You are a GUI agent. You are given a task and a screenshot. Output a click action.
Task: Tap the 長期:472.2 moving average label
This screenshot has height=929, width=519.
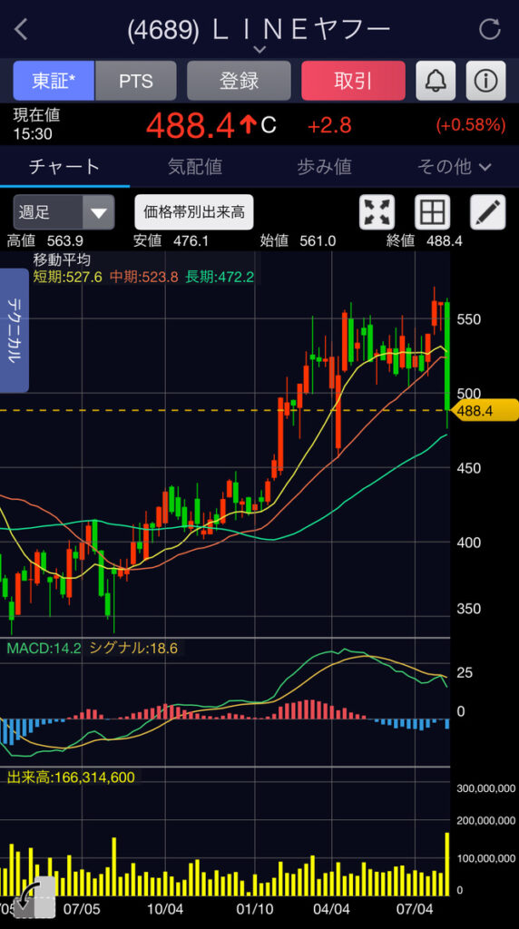pyautogui.click(x=220, y=277)
